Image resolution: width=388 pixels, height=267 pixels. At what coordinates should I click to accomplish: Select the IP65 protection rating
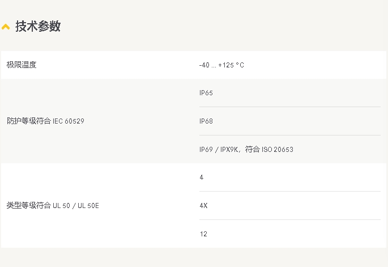point(206,93)
